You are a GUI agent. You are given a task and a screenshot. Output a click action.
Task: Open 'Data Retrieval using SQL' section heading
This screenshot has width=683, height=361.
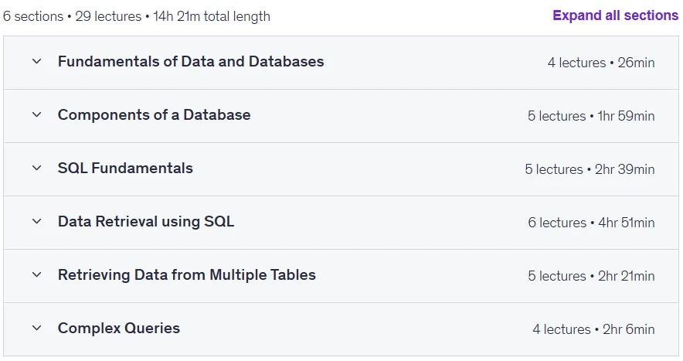pos(146,222)
